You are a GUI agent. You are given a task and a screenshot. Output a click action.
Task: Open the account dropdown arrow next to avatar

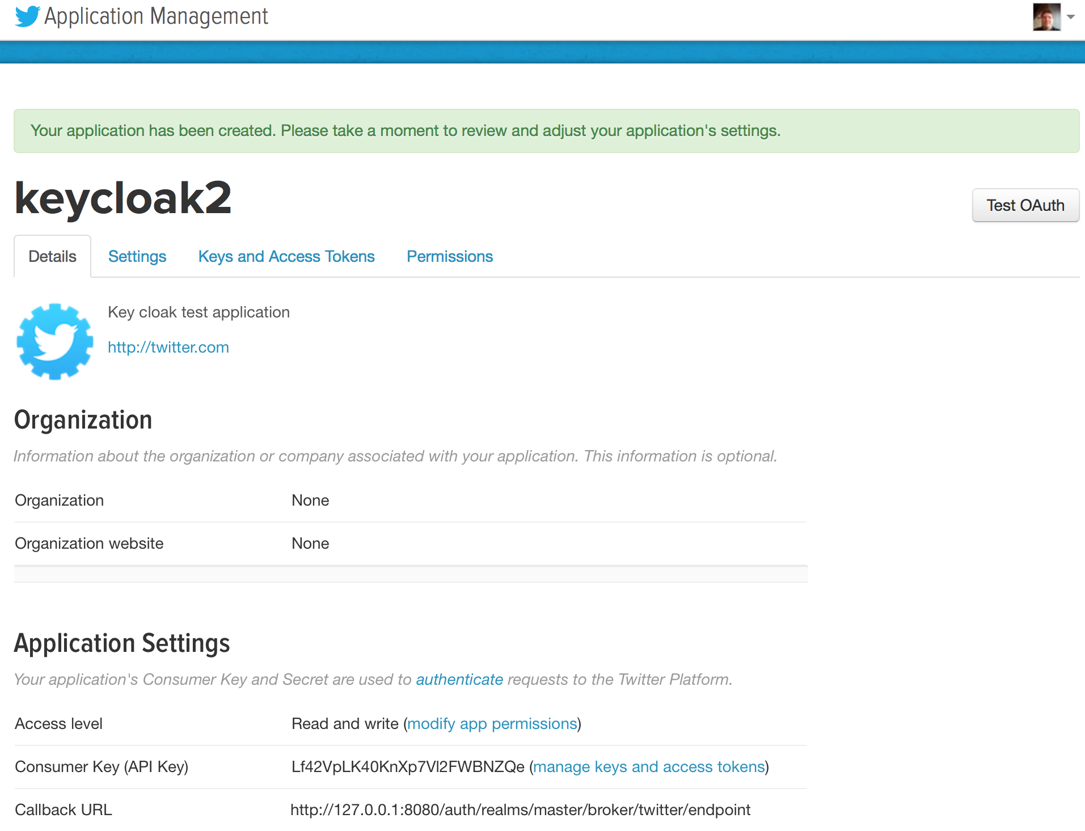[x=1070, y=17]
